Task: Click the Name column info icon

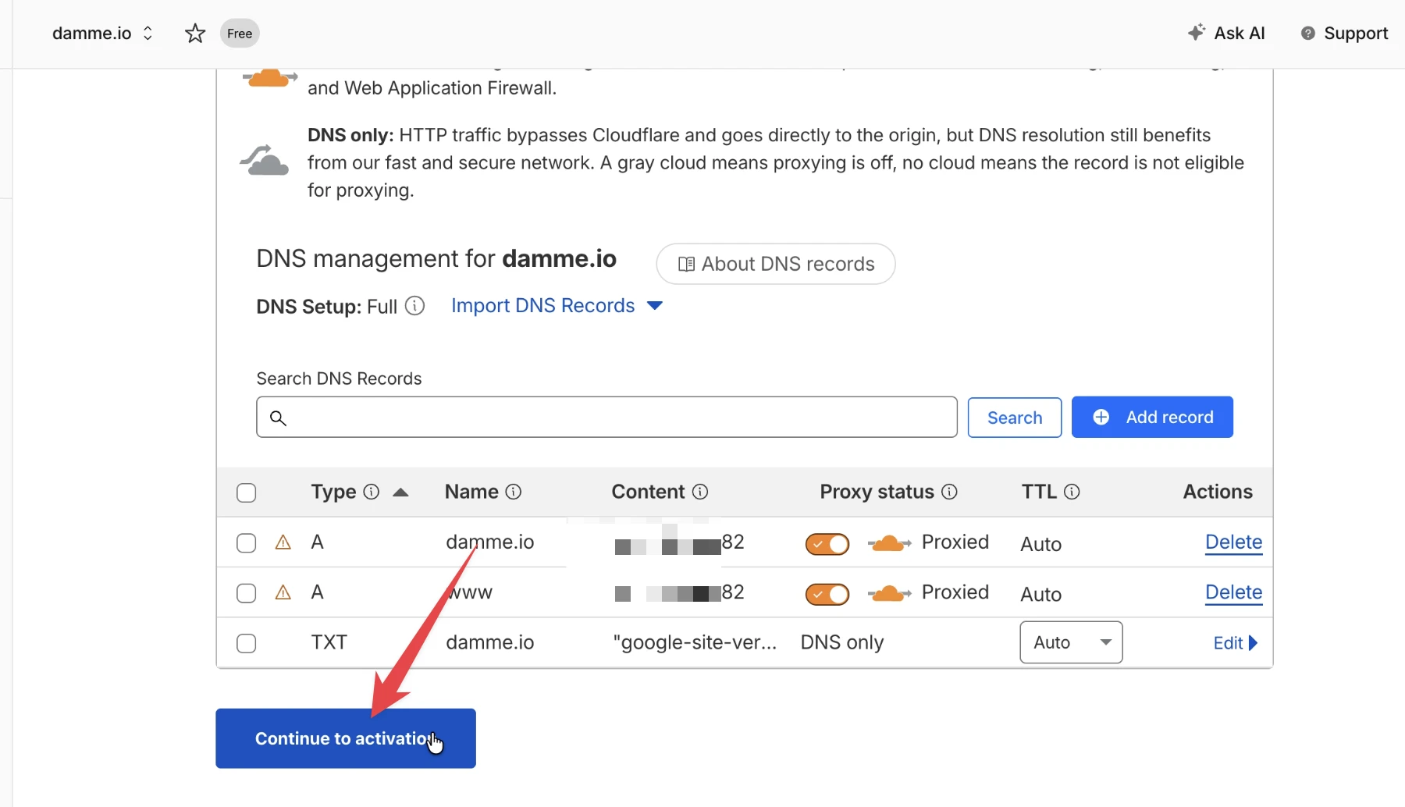Action: point(514,492)
